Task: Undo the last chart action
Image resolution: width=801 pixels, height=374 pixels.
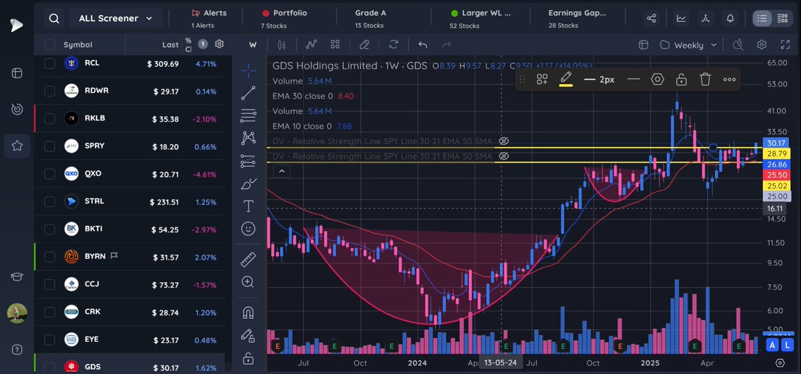Action: 423,45
